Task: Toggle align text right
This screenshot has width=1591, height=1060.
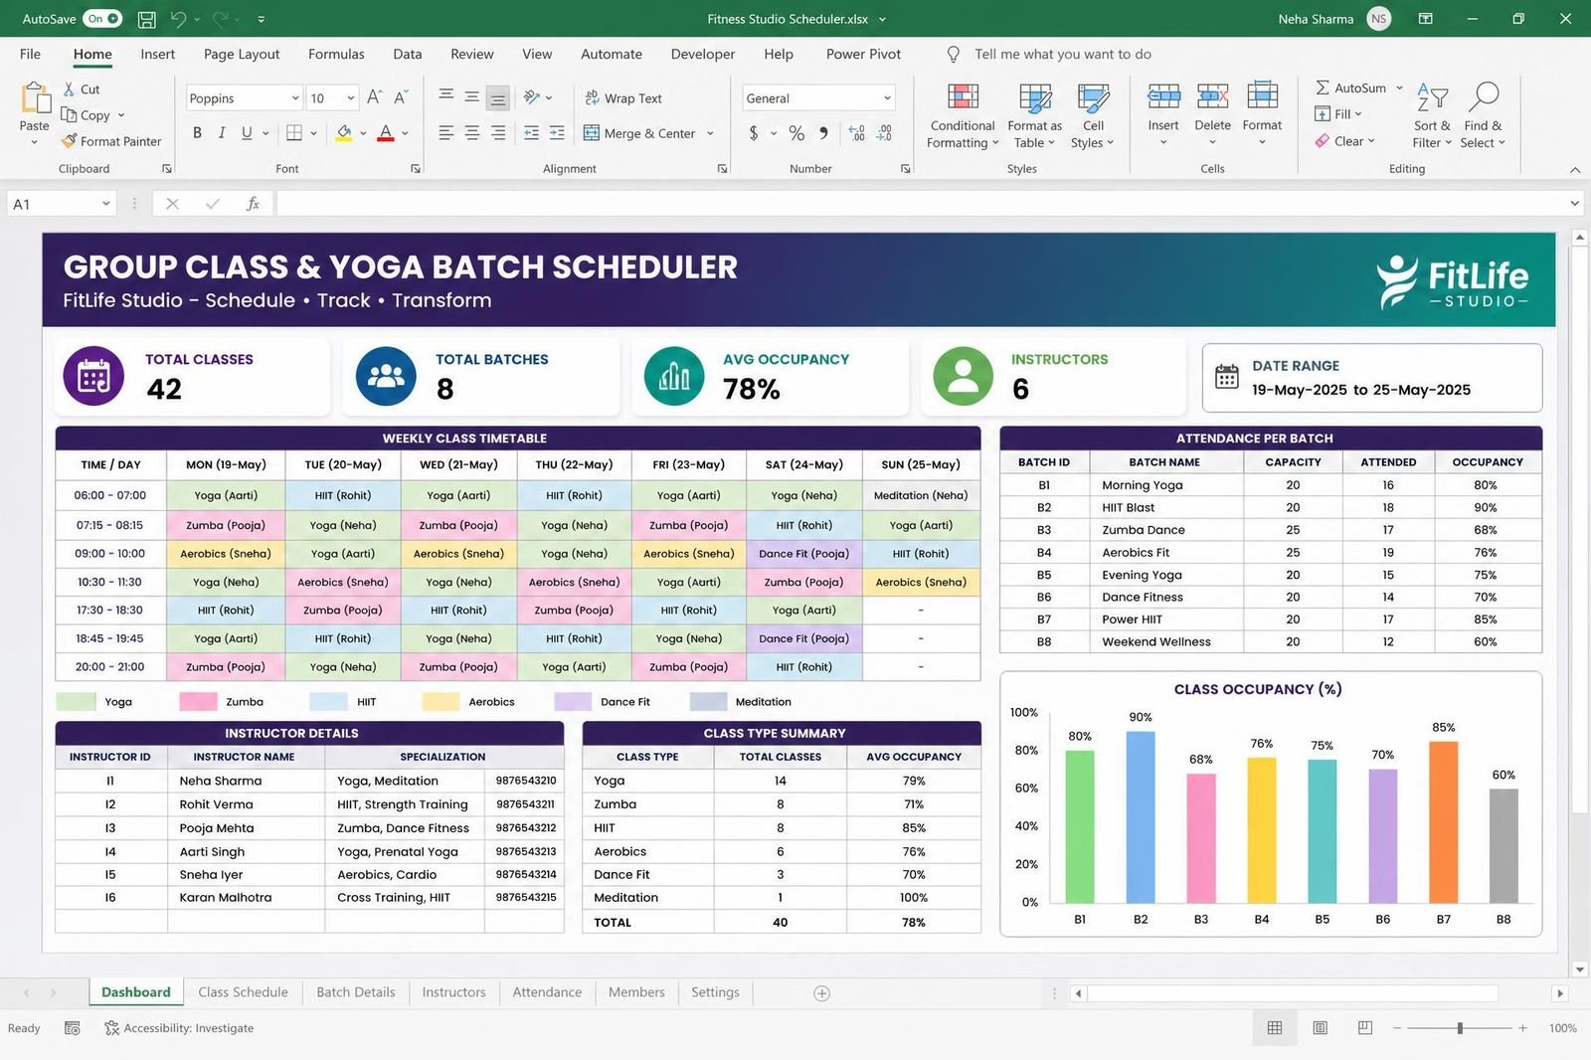Action: pos(498,132)
